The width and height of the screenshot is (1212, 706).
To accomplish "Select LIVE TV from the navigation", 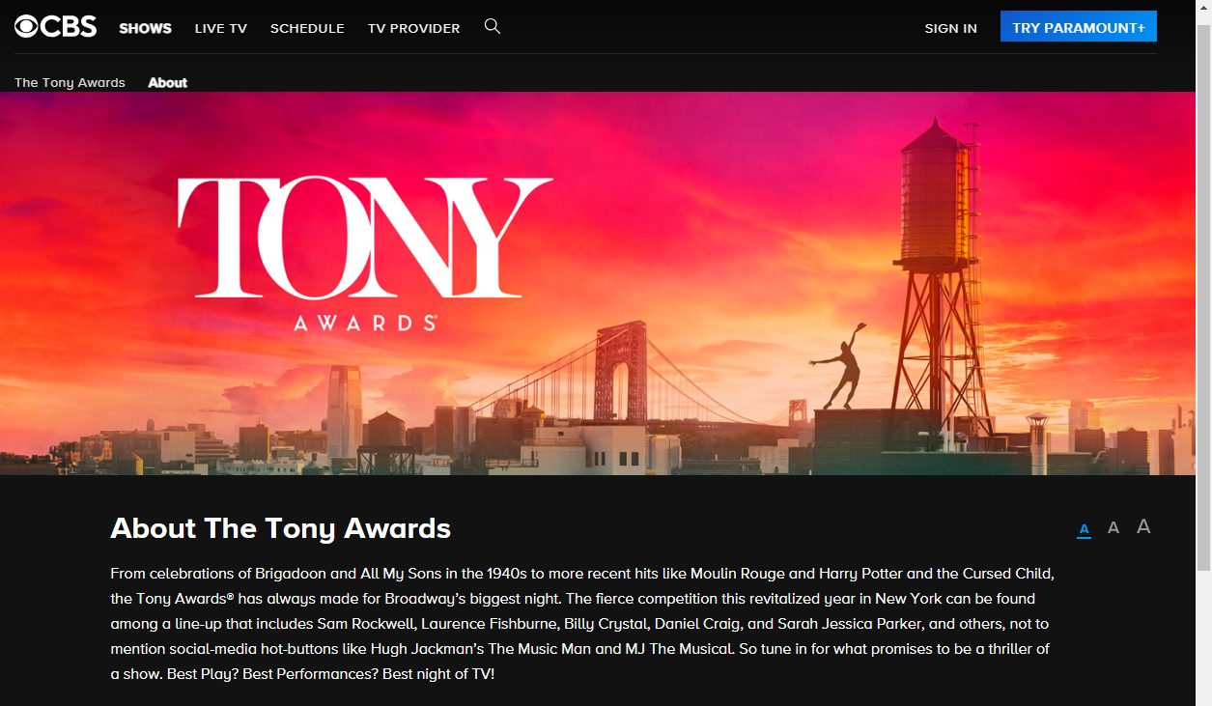I will pos(220,28).
